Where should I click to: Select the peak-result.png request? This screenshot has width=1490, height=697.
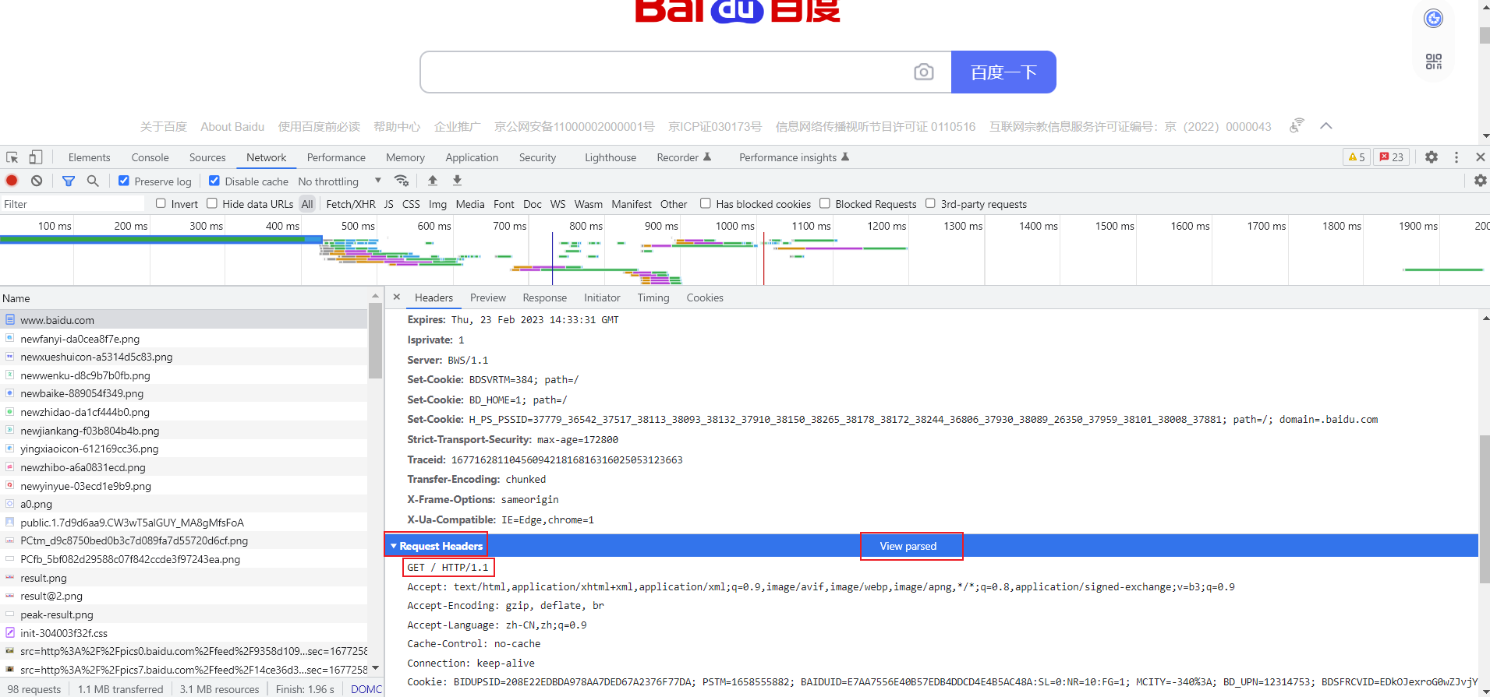(184, 614)
